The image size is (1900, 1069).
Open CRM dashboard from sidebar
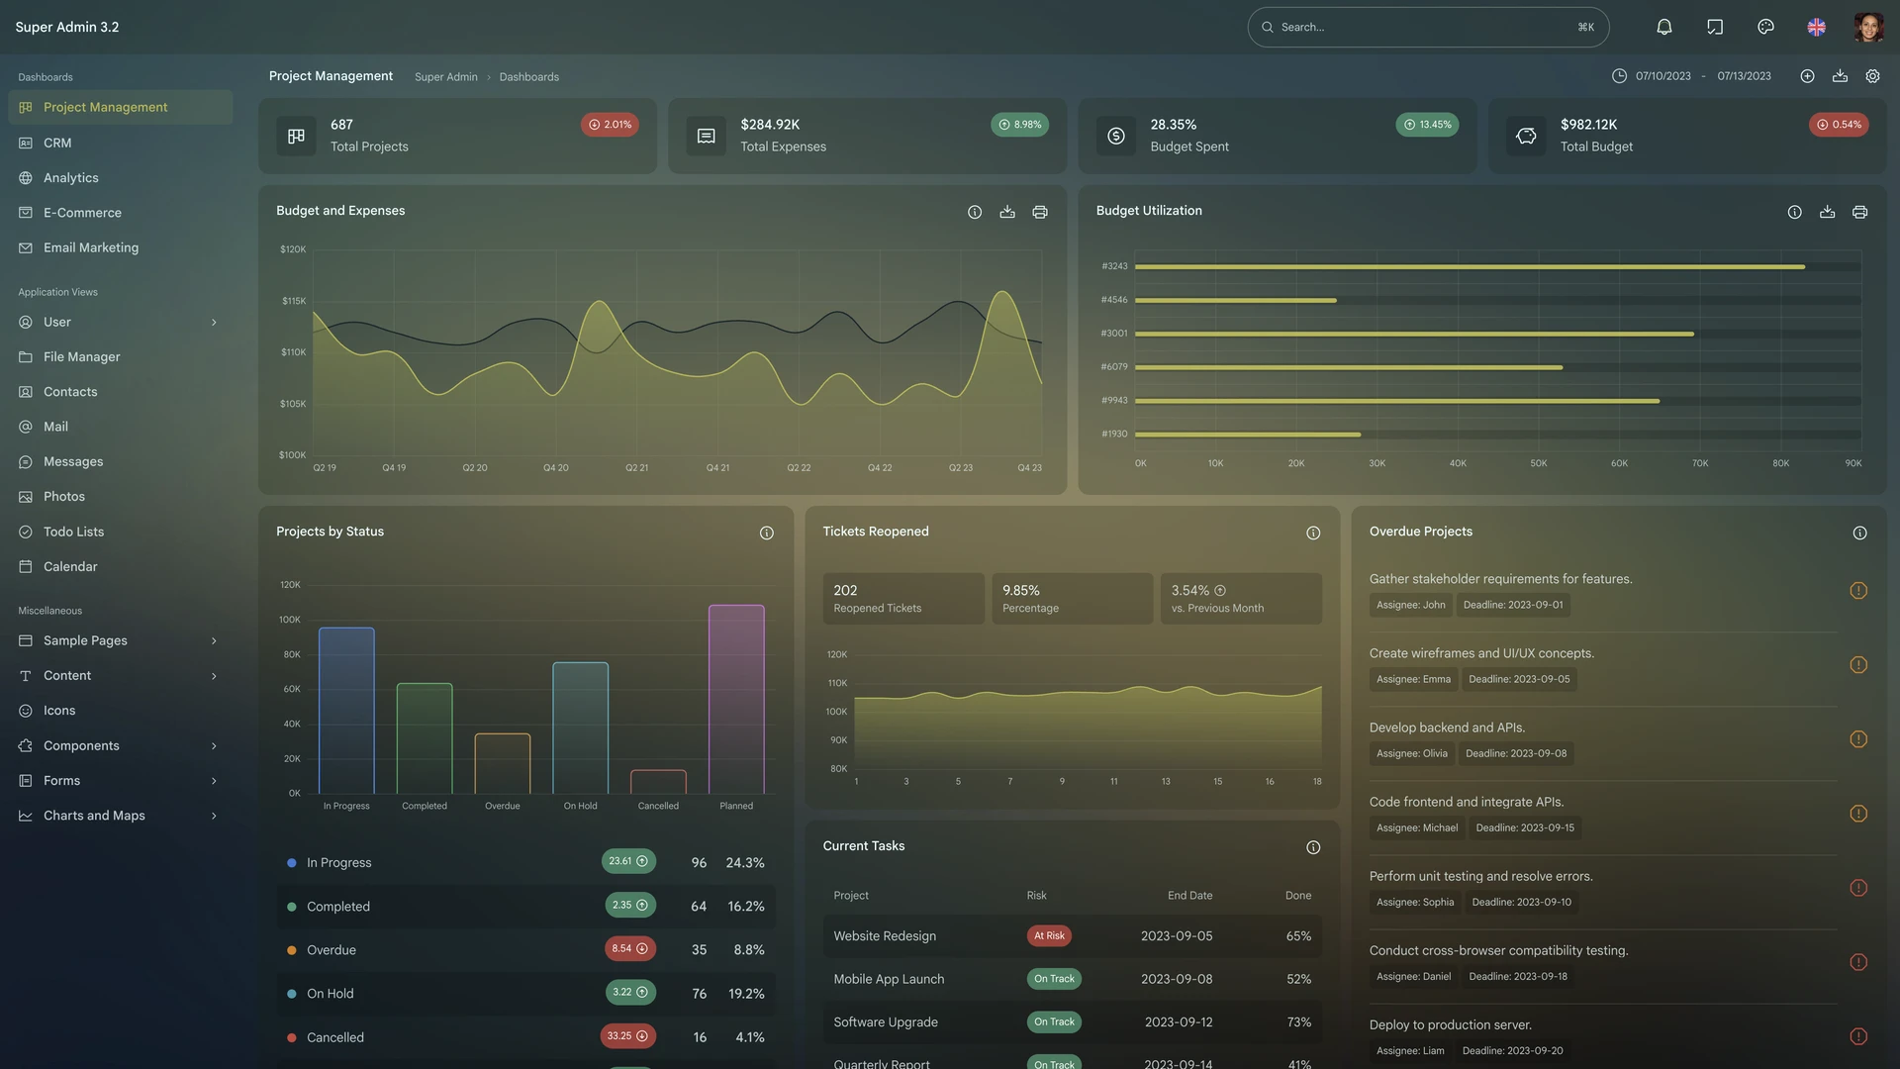point(121,143)
